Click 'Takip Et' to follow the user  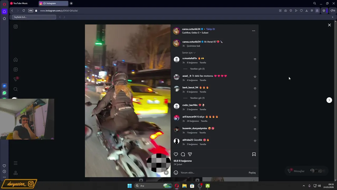[210, 29]
